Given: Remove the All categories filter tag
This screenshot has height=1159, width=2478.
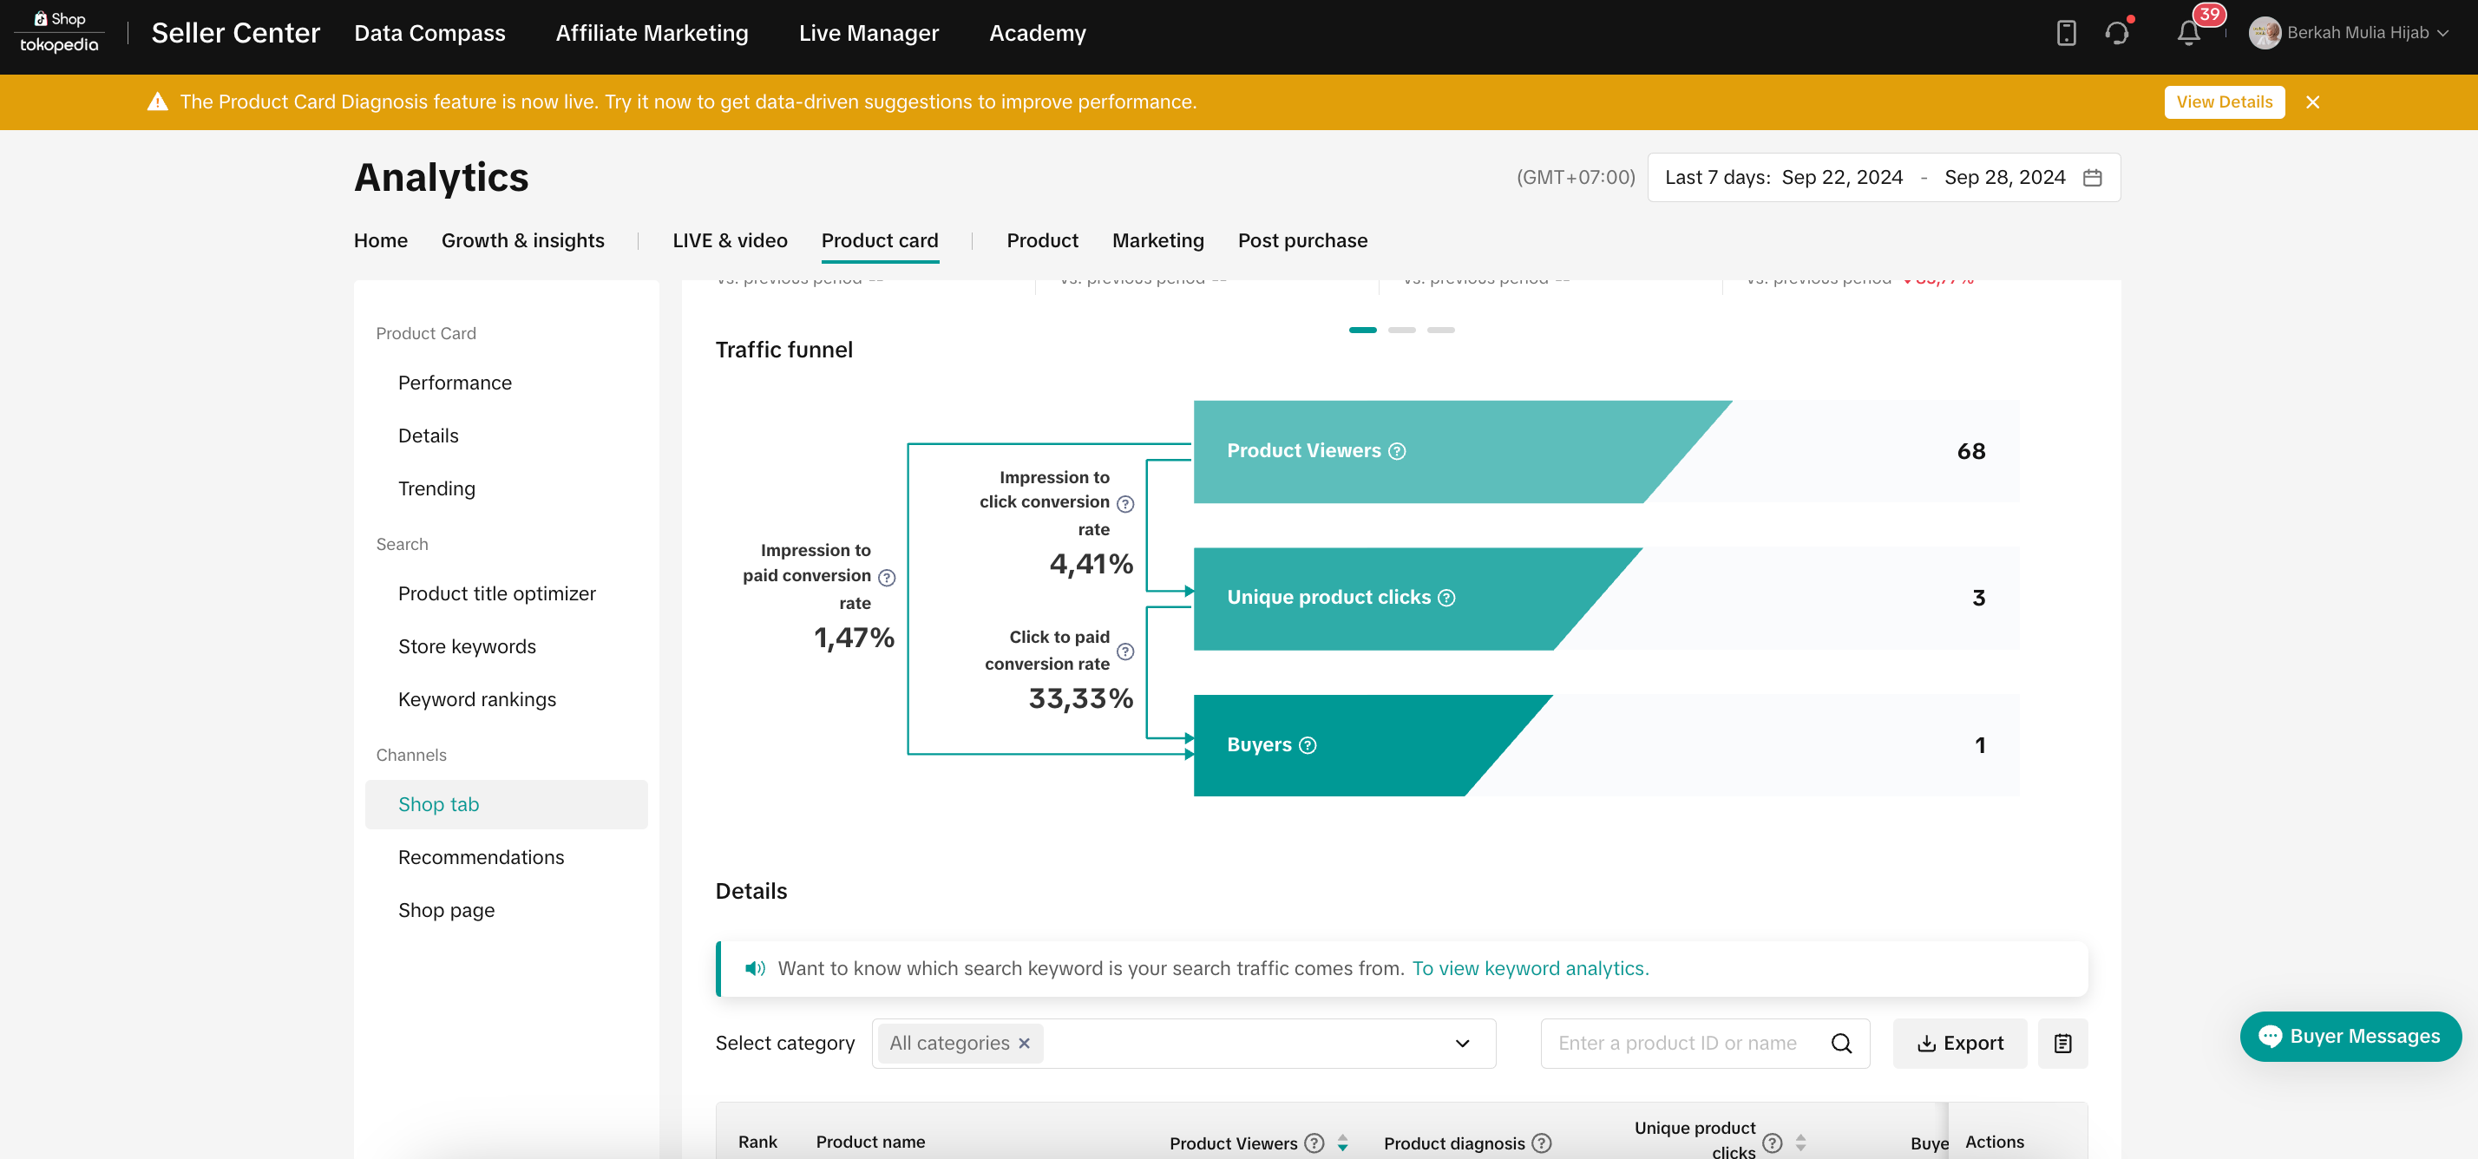Looking at the screenshot, I should point(1025,1044).
